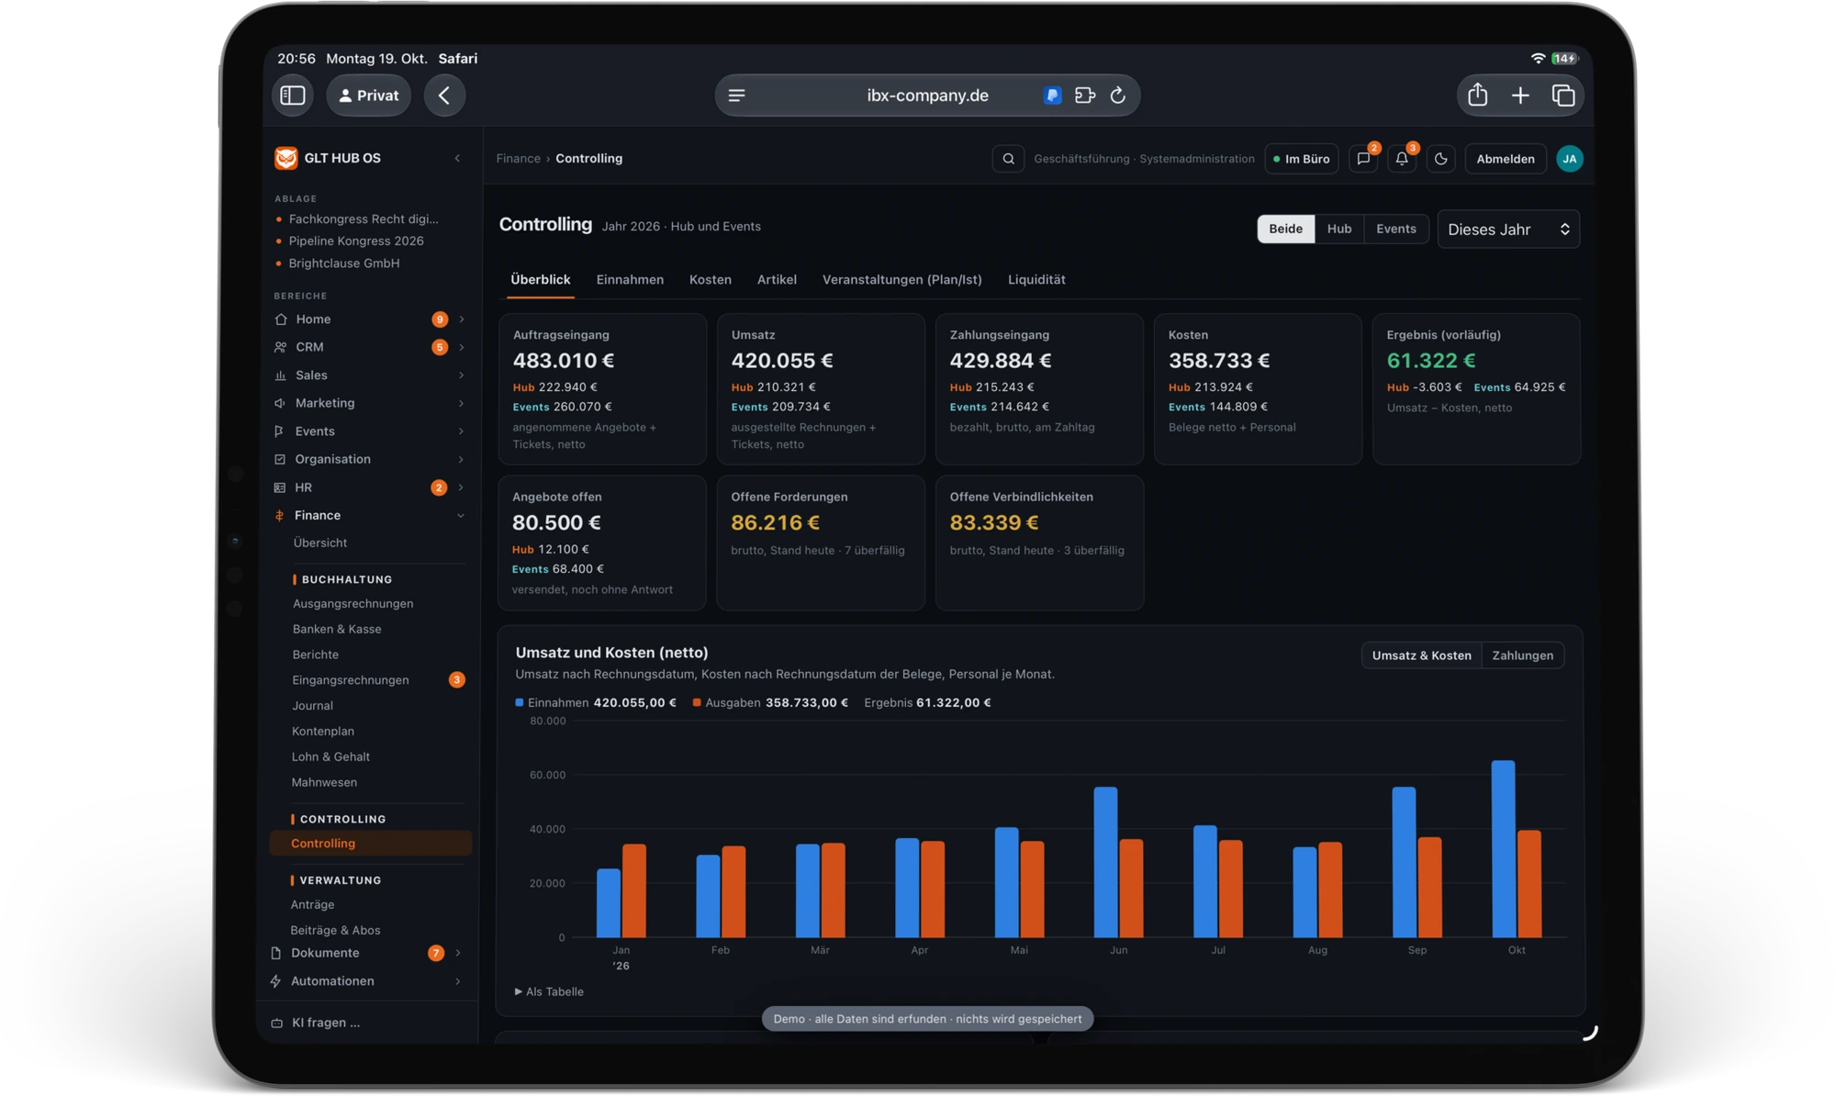Screen dimensions: 1836x1097
Task: Toggle dark mode moon icon
Action: point(1440,159)
